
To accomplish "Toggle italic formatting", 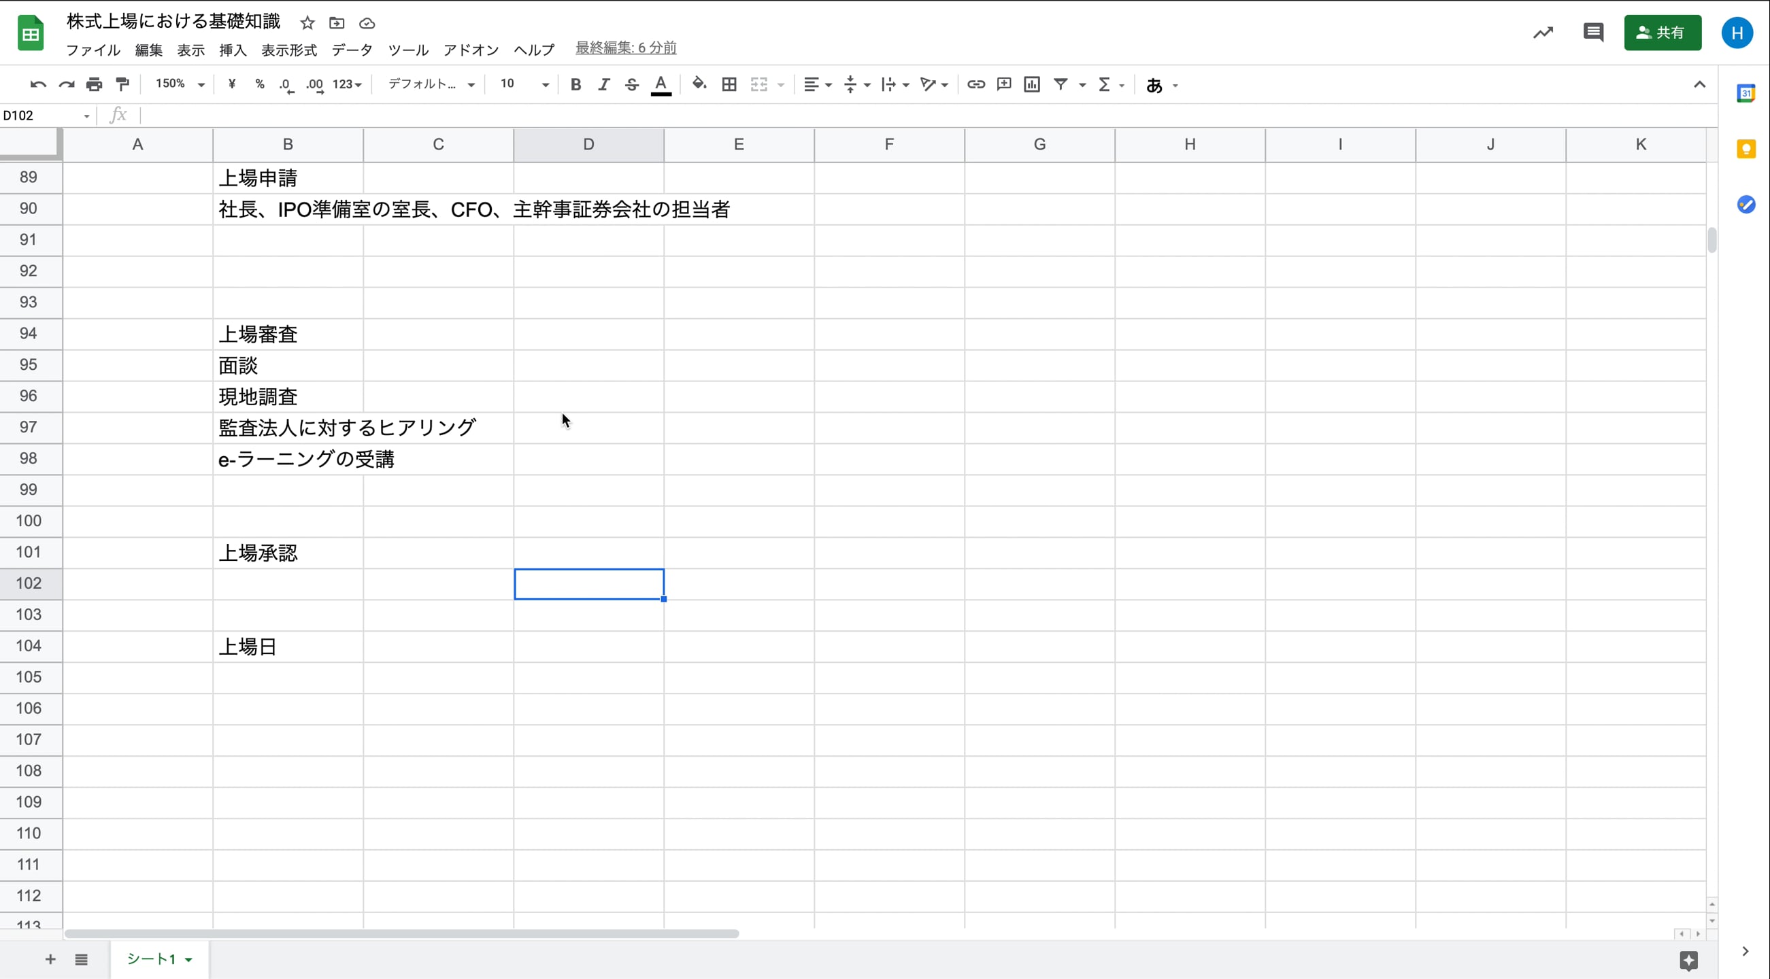I will (x=603, y=84).
